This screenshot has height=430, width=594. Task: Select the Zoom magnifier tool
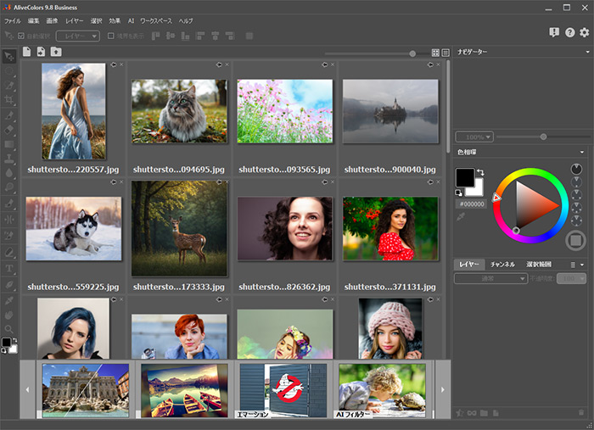pyautogui.click(x=9, y=329)
